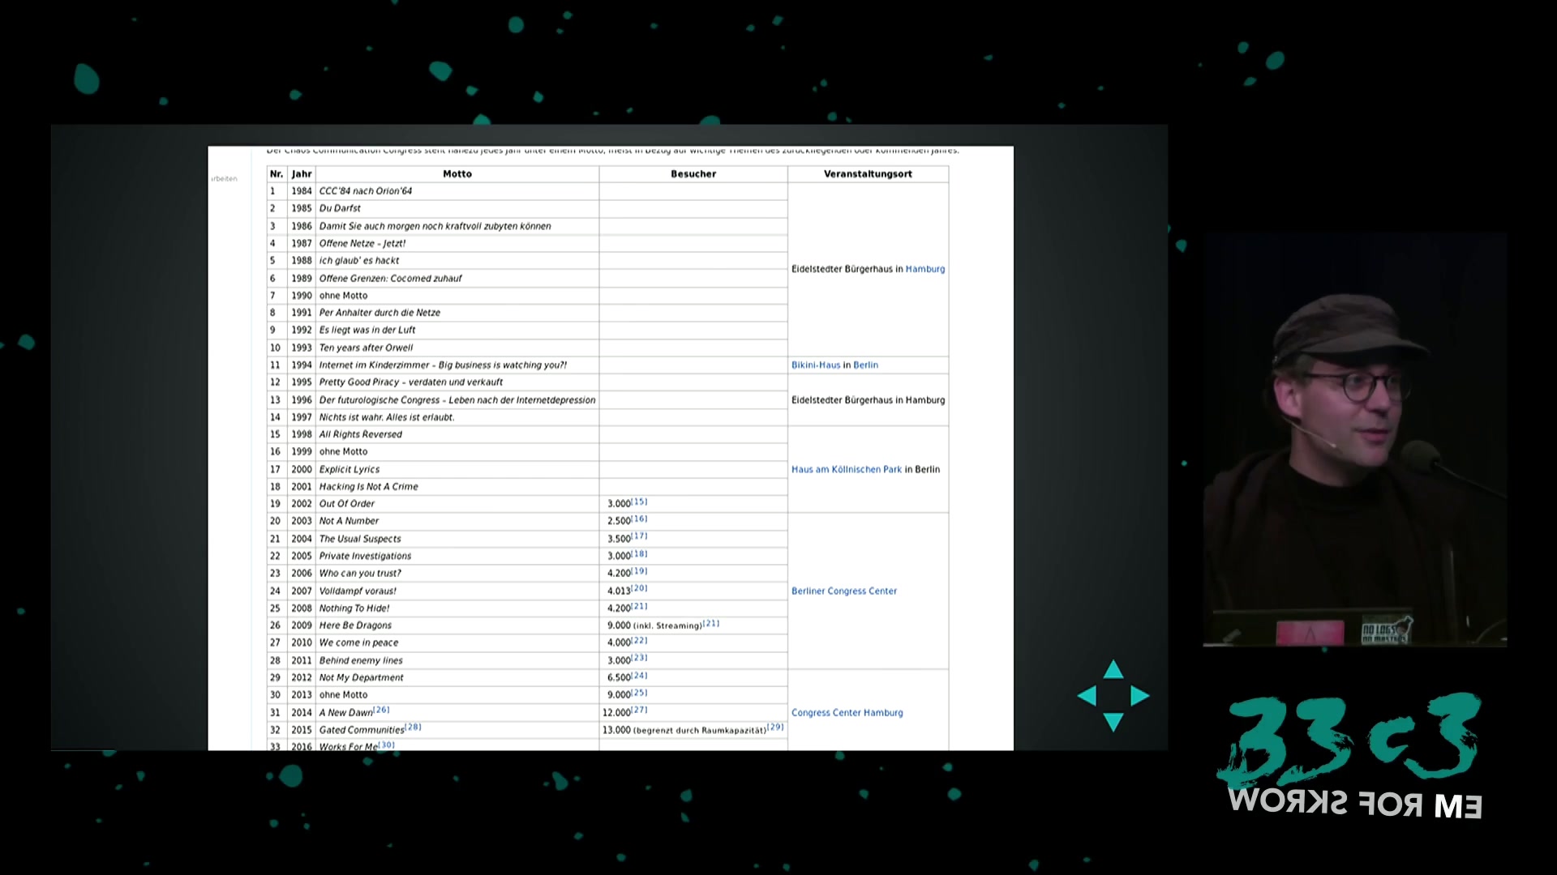Select motto Nothing To Hide!
The width and height of the screenshot is (1557, 875).
pos(354,608)
